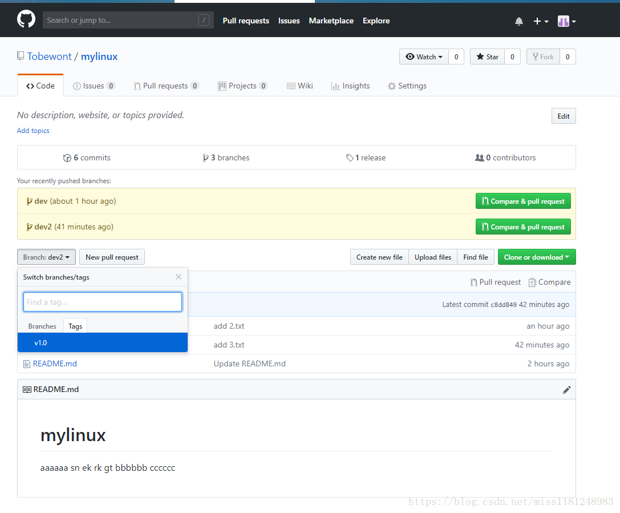Click the search or jump to field

pos(128,20)
